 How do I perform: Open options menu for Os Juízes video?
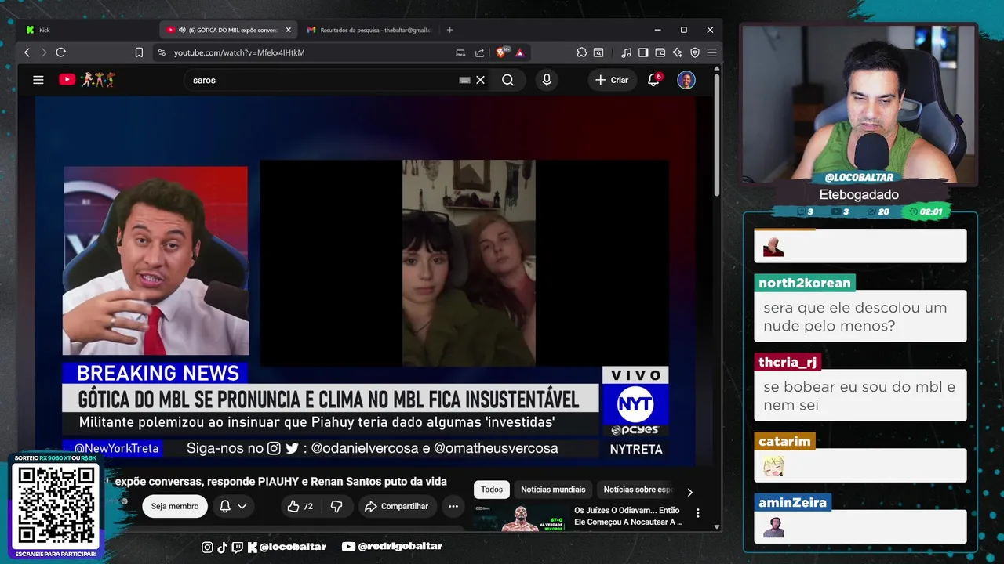(x=697, y=513)
